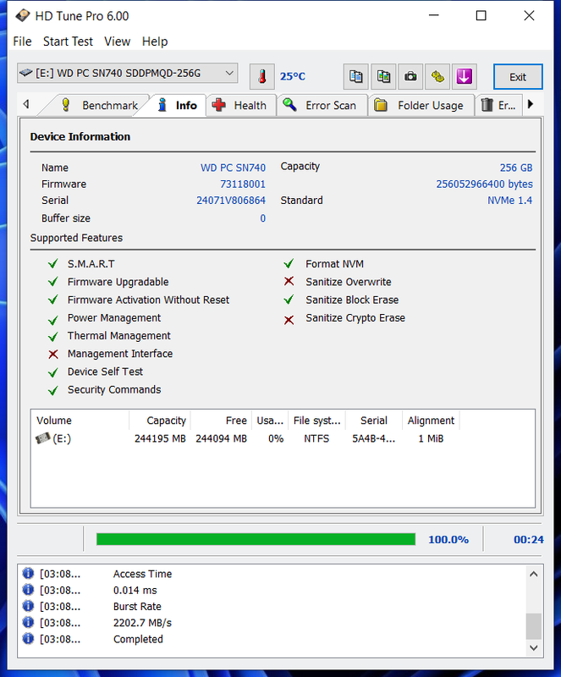This screenshot has width=561, height=677.
Task: Open the partially hidden Erase tab
Action: [499, 105]
